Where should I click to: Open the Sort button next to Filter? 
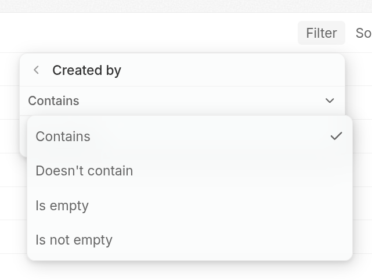363,33
